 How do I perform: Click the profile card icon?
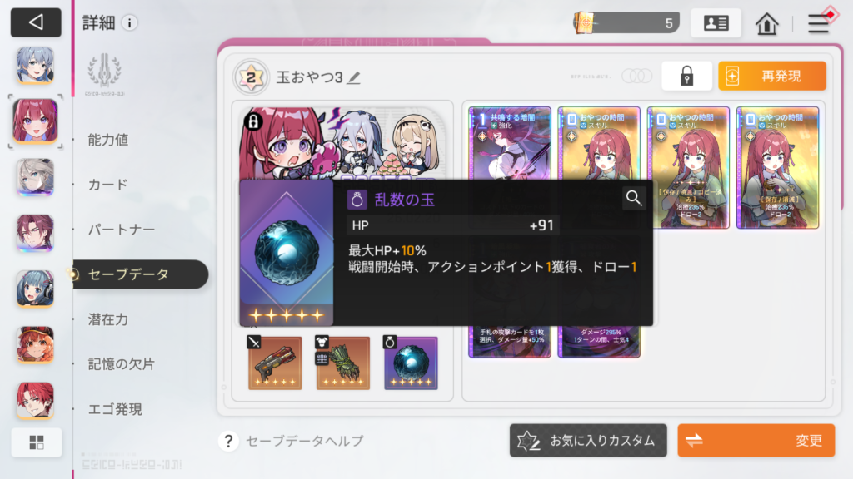[716, 23]
